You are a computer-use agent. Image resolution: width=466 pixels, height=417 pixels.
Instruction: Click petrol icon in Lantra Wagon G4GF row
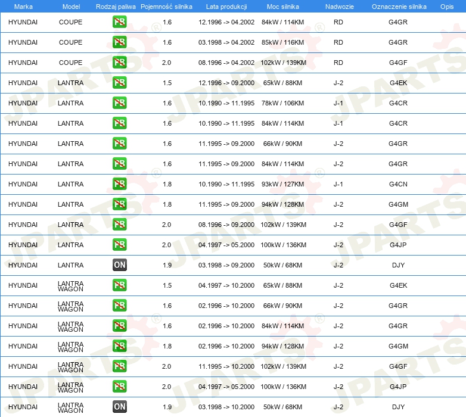coord(119,366)
